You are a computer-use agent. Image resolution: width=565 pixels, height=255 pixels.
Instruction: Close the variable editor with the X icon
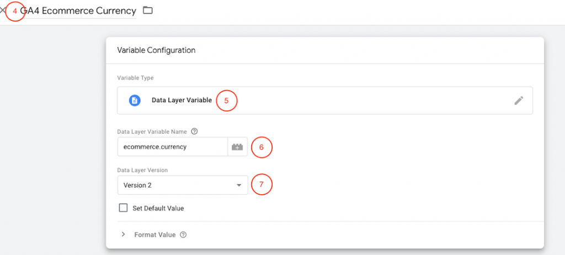[x=3, y=10]
